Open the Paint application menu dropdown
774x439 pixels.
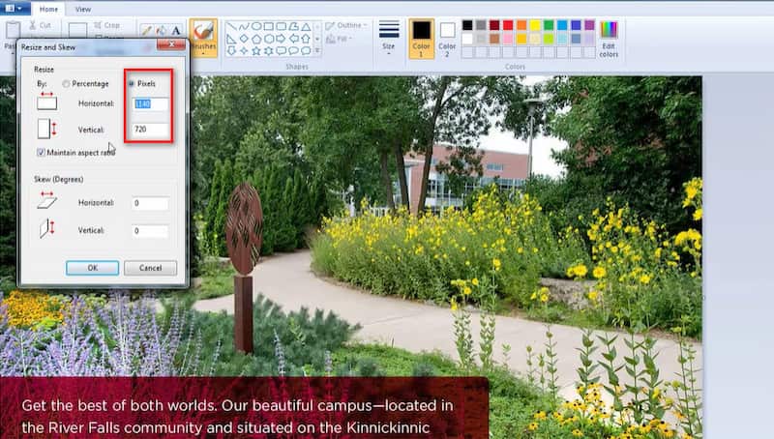[x=15, y=9]
